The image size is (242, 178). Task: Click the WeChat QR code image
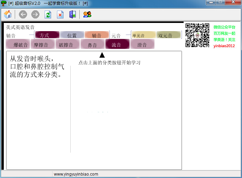pyautogui.click(x=197, y=35)
